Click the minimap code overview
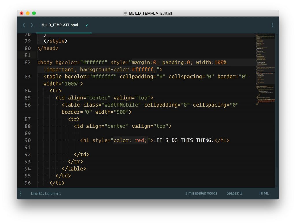The image size is (296, 224). [x=265, y=70]
